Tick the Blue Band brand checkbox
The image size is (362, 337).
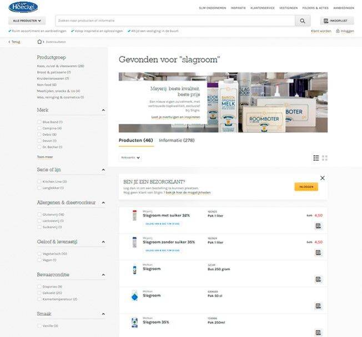pyautogui.click(x=39, y=122)
